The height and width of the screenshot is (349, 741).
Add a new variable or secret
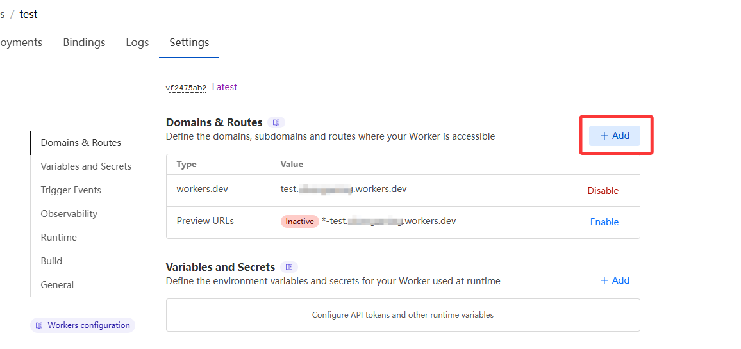pyautogui.click(x=614, y=280)
